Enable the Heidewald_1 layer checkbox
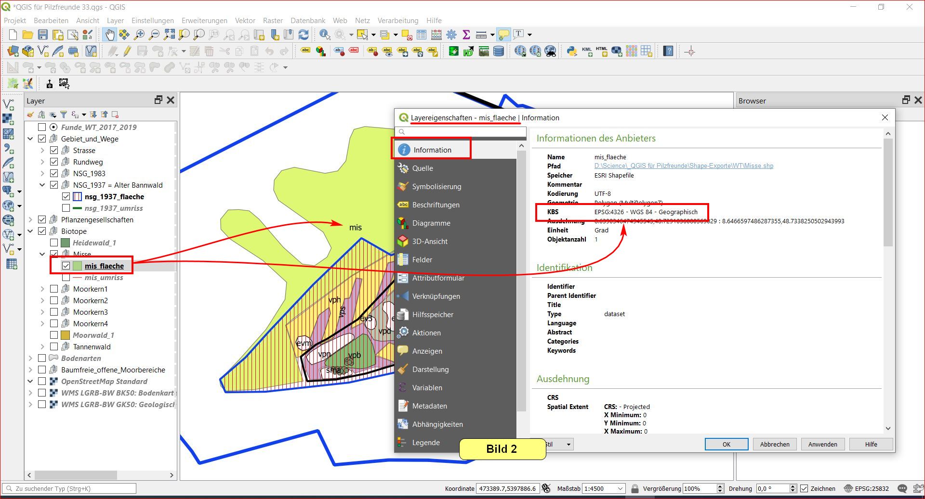Image resolution: width=925 pixels, height=499 pixels. click(x=54, y=243)
